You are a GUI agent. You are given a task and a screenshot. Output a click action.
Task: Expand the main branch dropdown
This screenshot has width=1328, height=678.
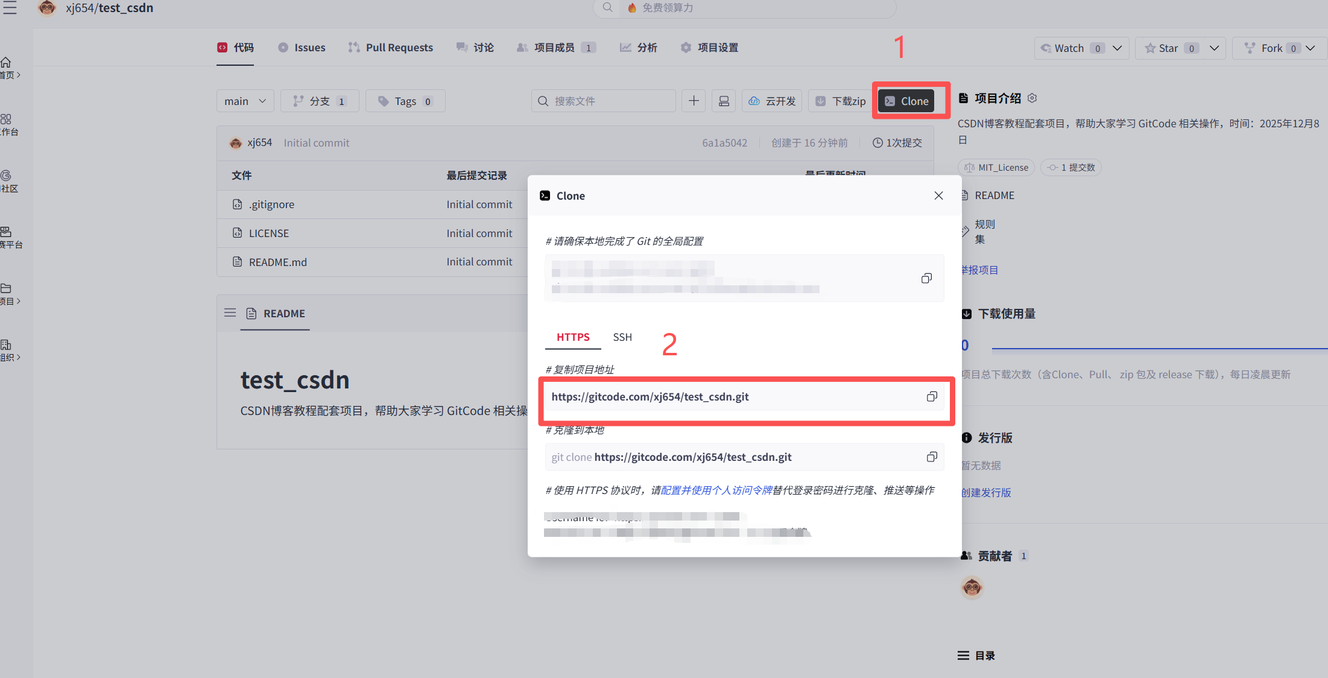(245, 101)
